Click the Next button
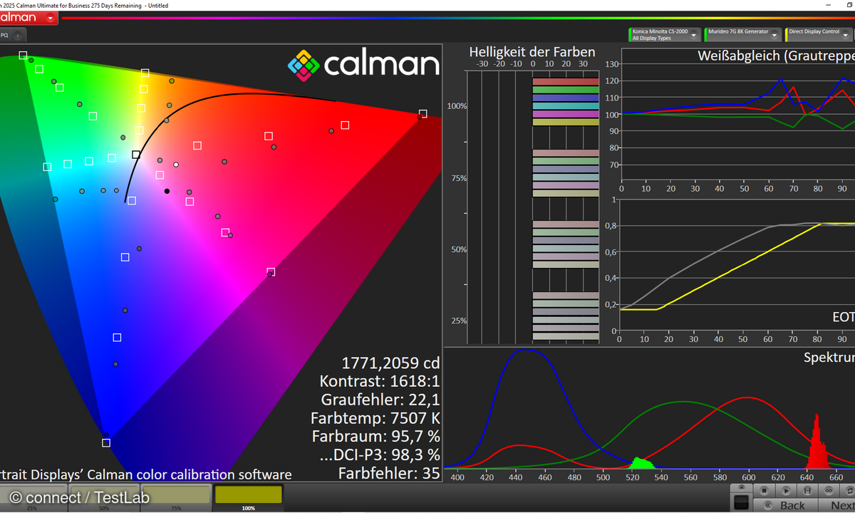The width and height of the screenshot is (855, 513). pos(841,505)
